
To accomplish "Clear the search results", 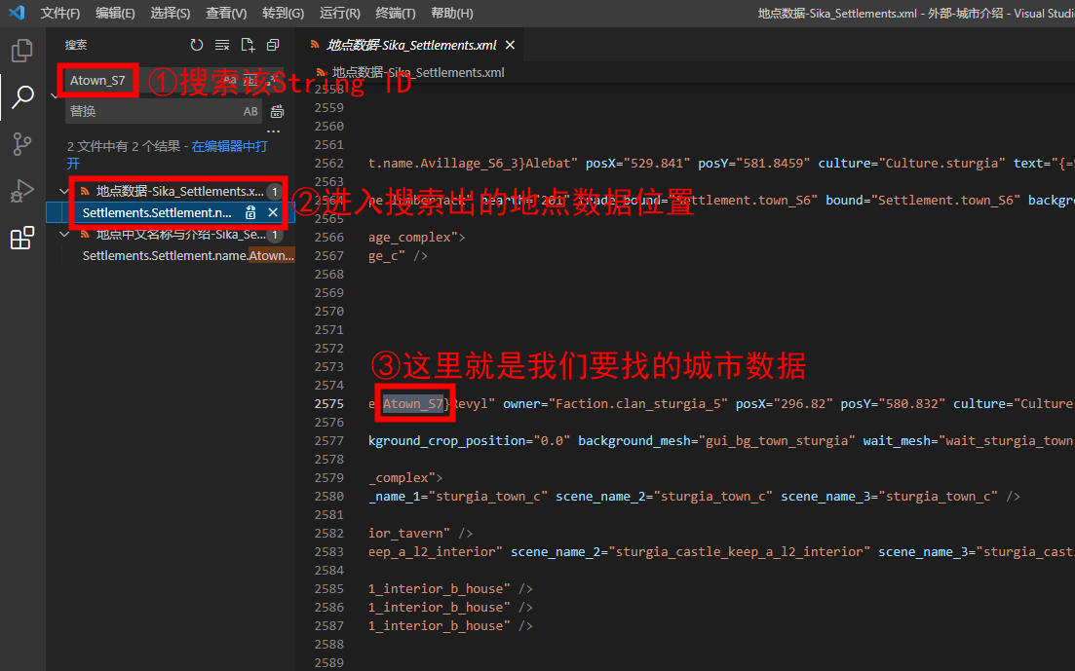I will pos(222,45).
